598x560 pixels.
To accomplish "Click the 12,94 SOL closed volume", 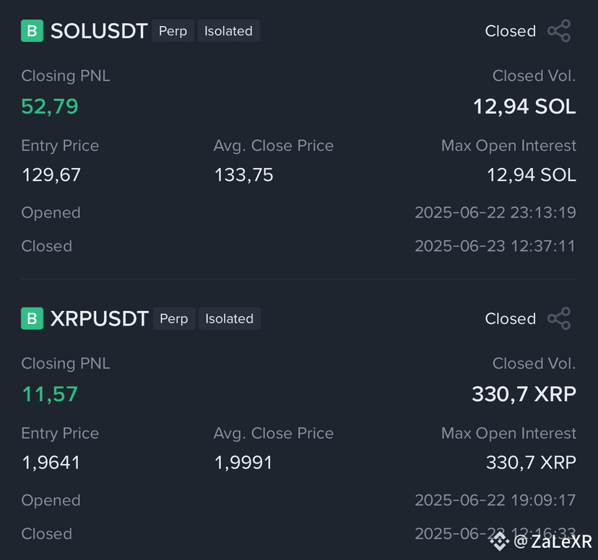I will pos(524,106).
